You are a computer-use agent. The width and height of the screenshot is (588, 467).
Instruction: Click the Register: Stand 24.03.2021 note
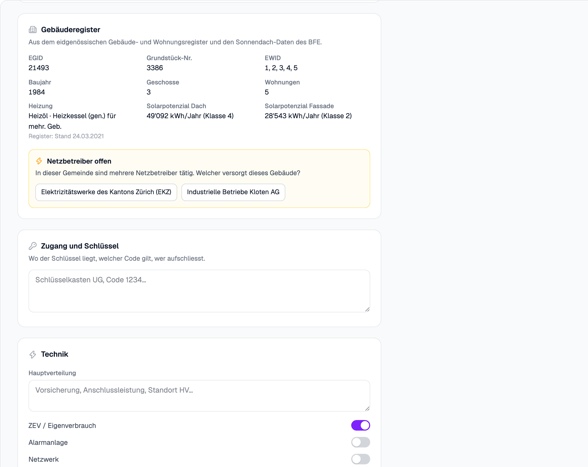66,136
